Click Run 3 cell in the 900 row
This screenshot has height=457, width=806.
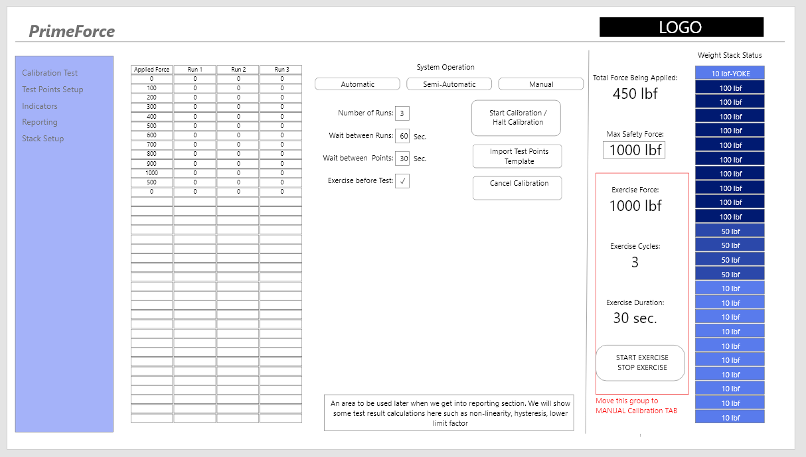point(281,163)
